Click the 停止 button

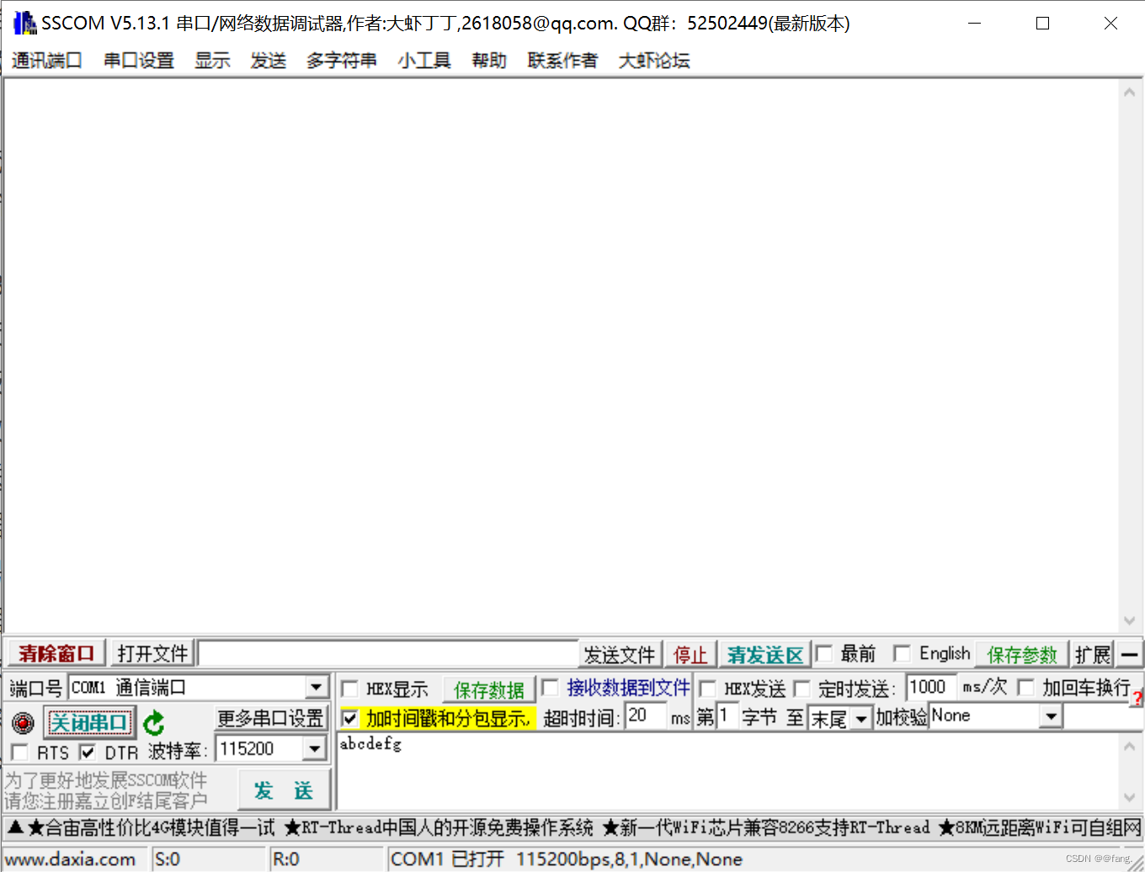click(690, 654)
